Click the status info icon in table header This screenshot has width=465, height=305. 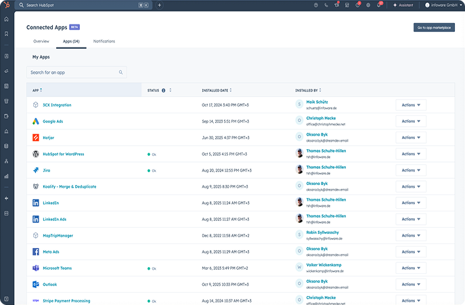(x=163, y=90)
